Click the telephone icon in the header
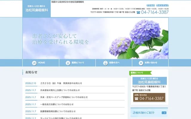Viewport: 191px width, 119px height. coord(138,12)
